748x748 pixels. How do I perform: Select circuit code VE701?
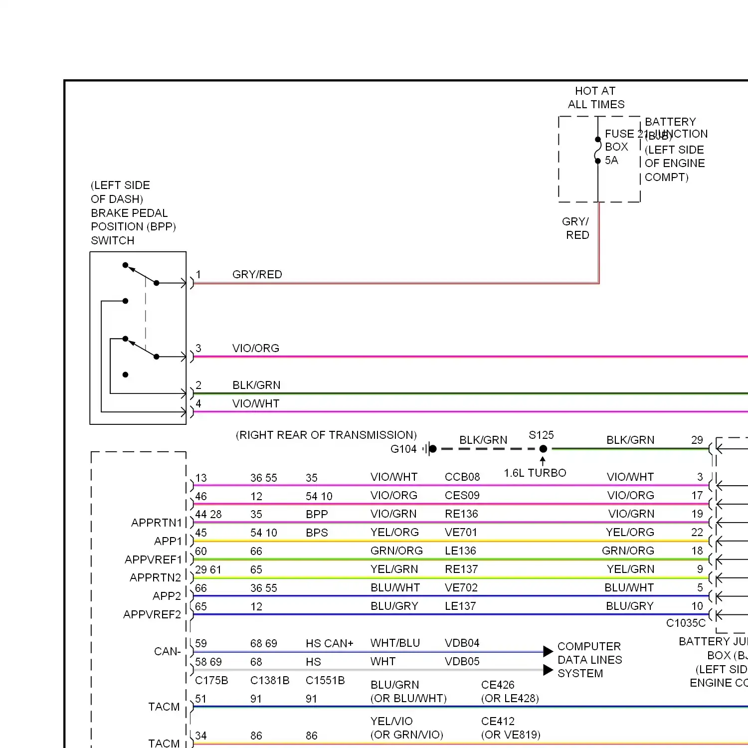tap(461, 532)
